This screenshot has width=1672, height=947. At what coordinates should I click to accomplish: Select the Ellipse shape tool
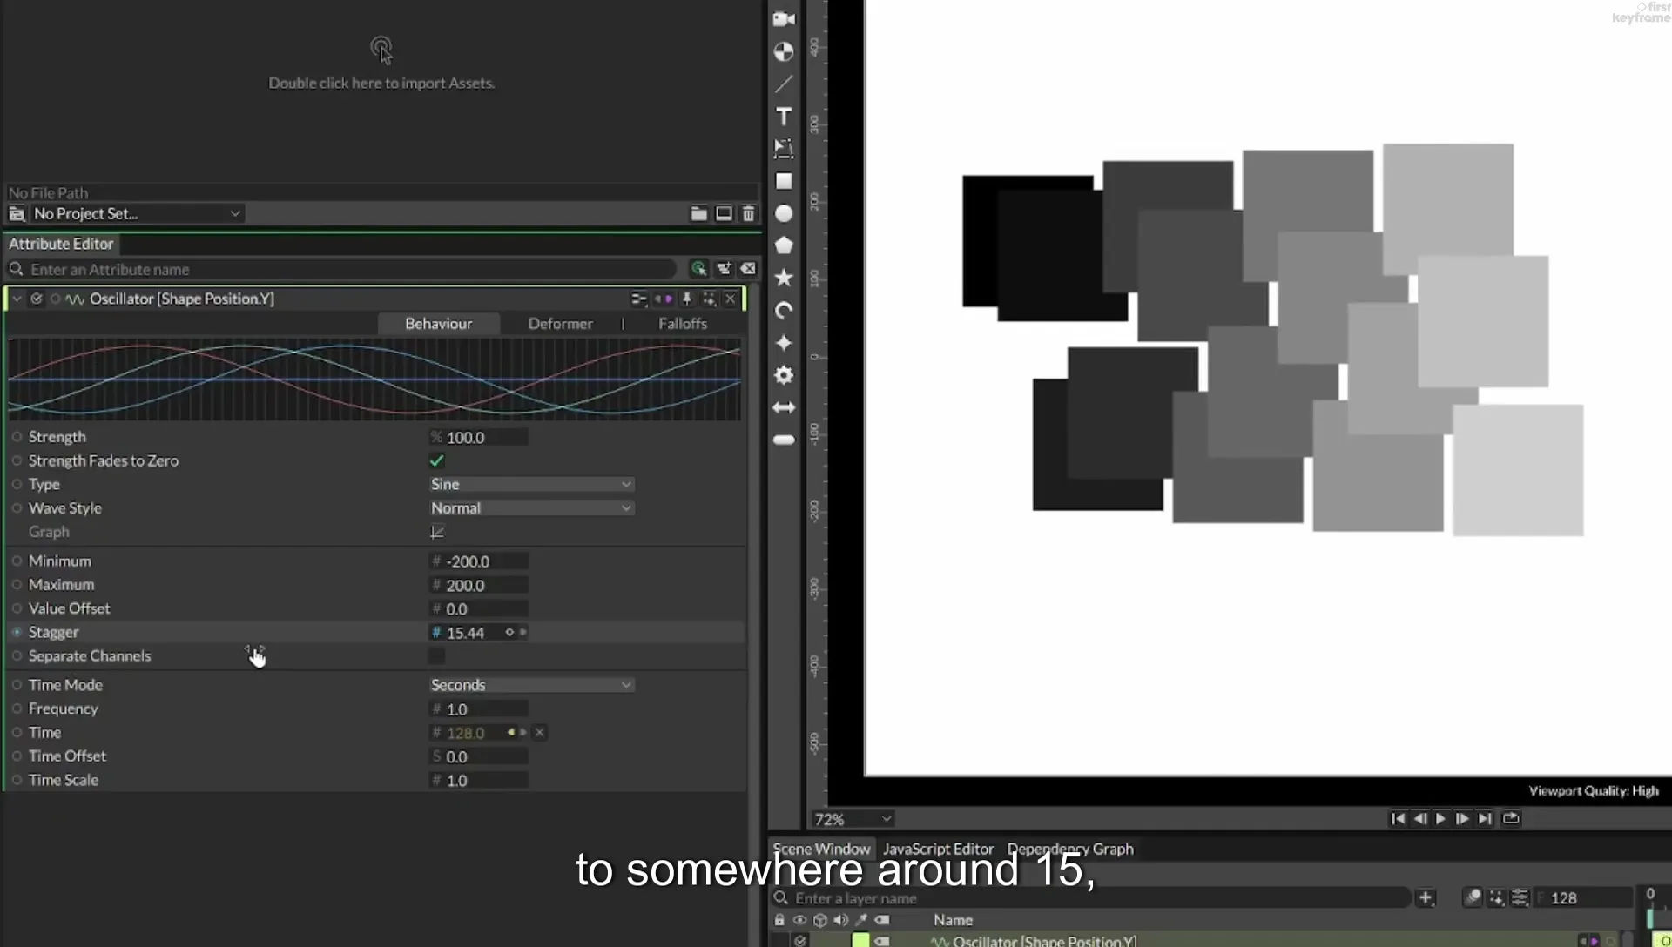point(784,213)
